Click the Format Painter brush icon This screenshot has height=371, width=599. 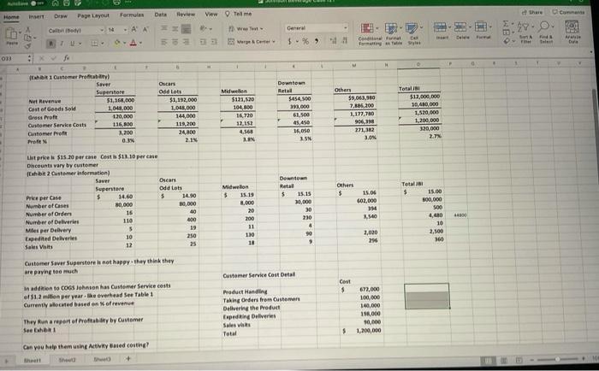tap(27, 45)
